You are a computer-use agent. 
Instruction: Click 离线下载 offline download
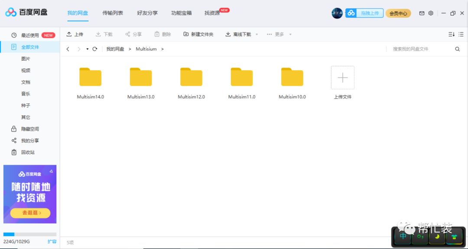pyautogui.click(x=238, y=34)
